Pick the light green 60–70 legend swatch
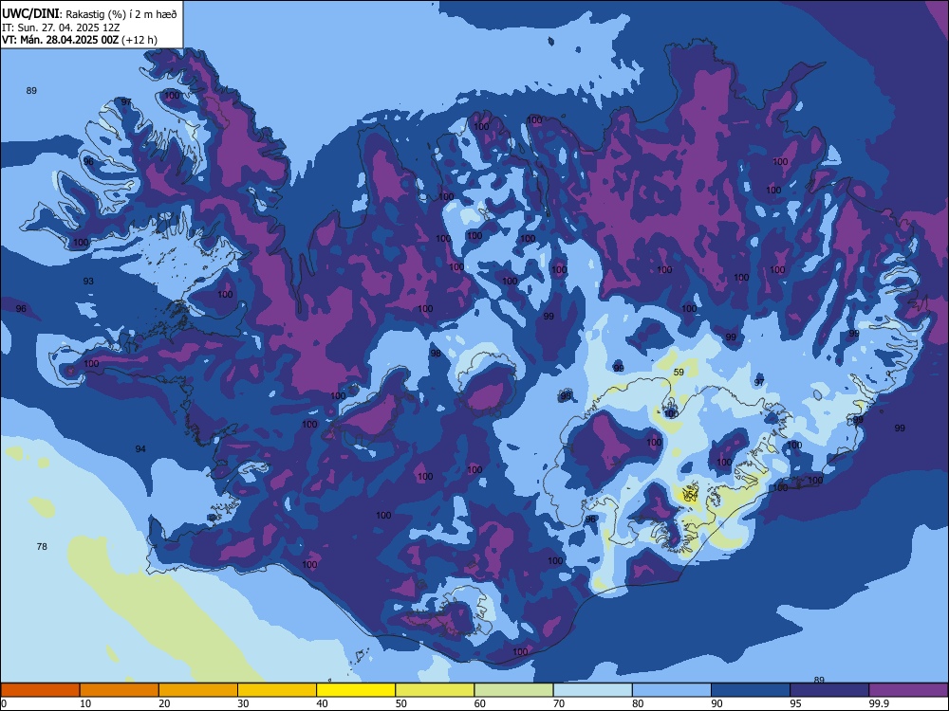This screenshot has height=711, width=949. 513,690
